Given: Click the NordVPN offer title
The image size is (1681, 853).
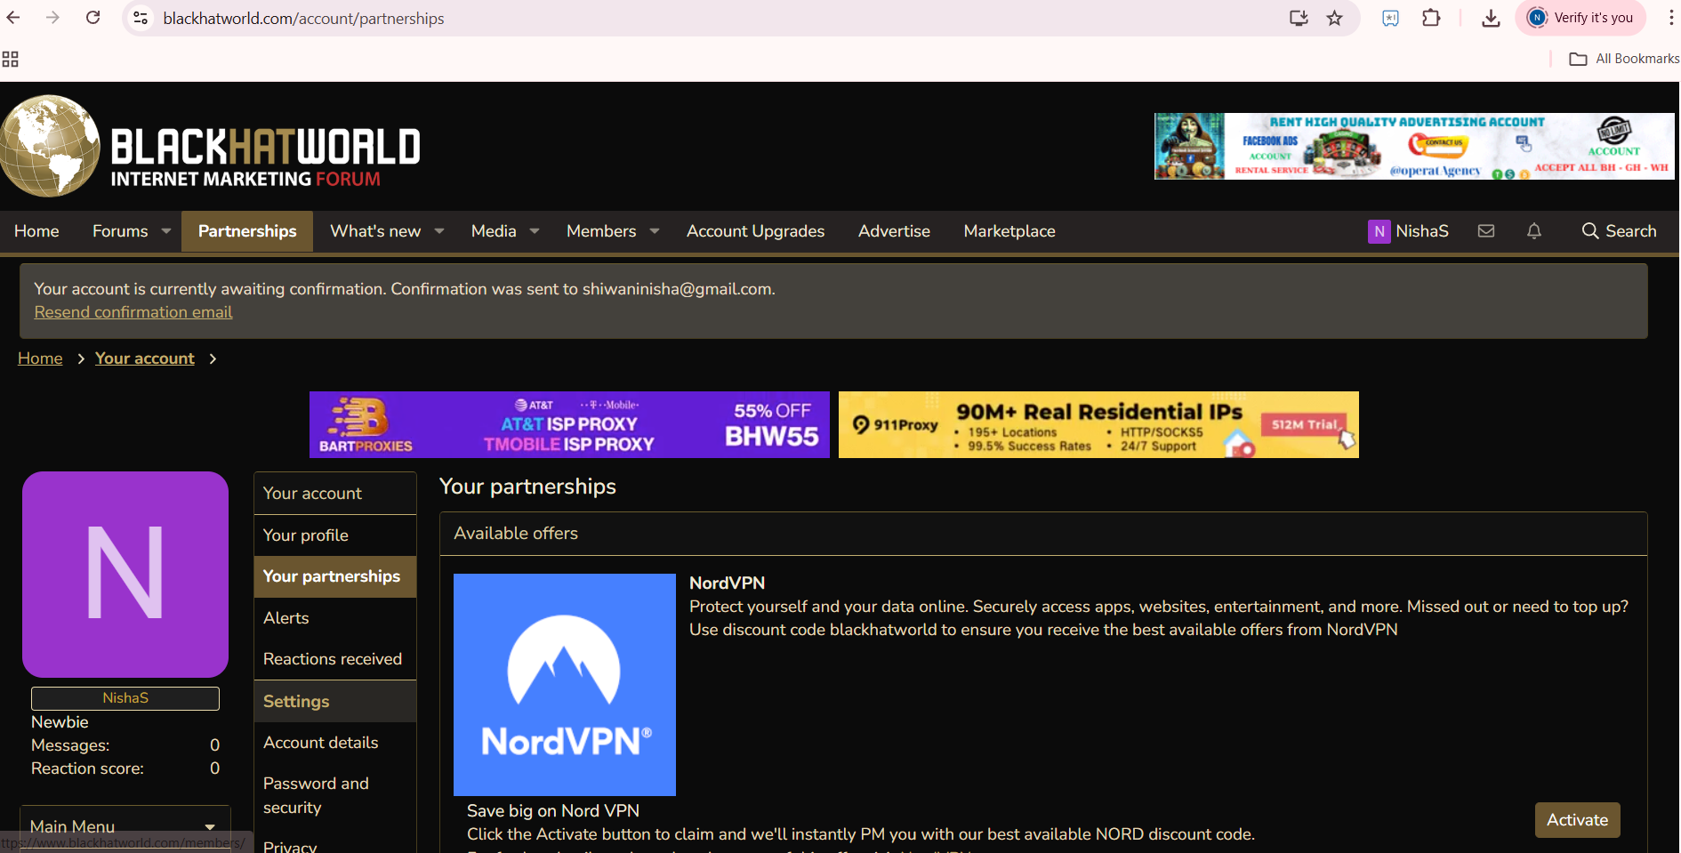Looking at the screenshot, I should pyautogui.click(x=727, y=583).
